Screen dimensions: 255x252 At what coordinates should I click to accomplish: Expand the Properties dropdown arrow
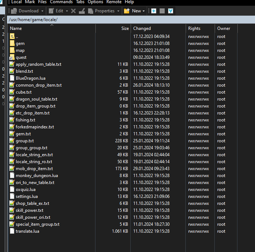pyautogui.click(x=118, y=11)
